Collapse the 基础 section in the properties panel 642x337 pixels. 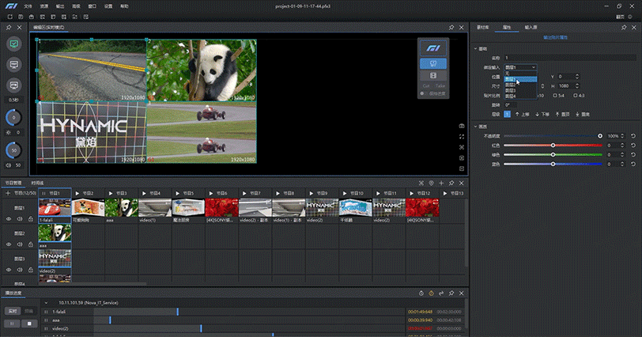tap(475, 49)
